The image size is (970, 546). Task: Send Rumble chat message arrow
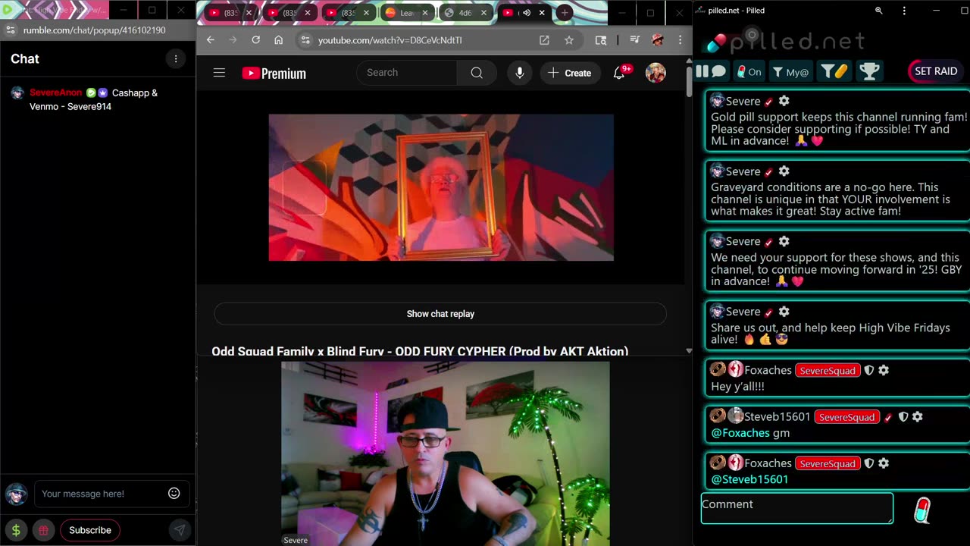click(x=180, y=530)
